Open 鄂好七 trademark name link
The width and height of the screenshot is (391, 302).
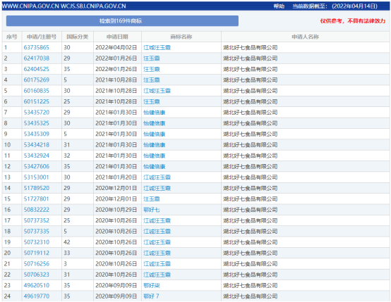152,210
